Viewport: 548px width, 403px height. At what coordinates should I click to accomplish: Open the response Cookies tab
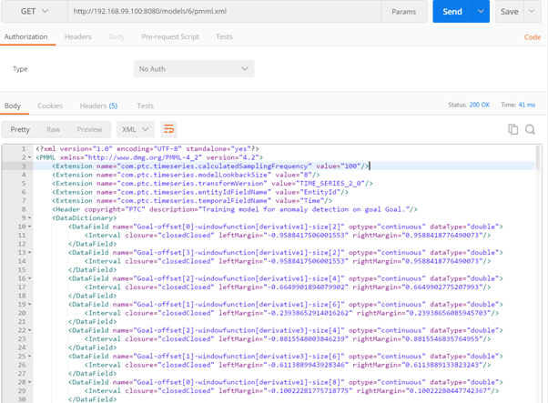click(x=50, y=106)
